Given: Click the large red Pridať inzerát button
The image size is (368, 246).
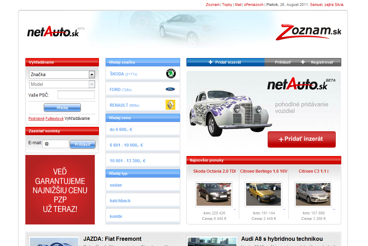Looking at the screenshot, I should click(301, 139).
